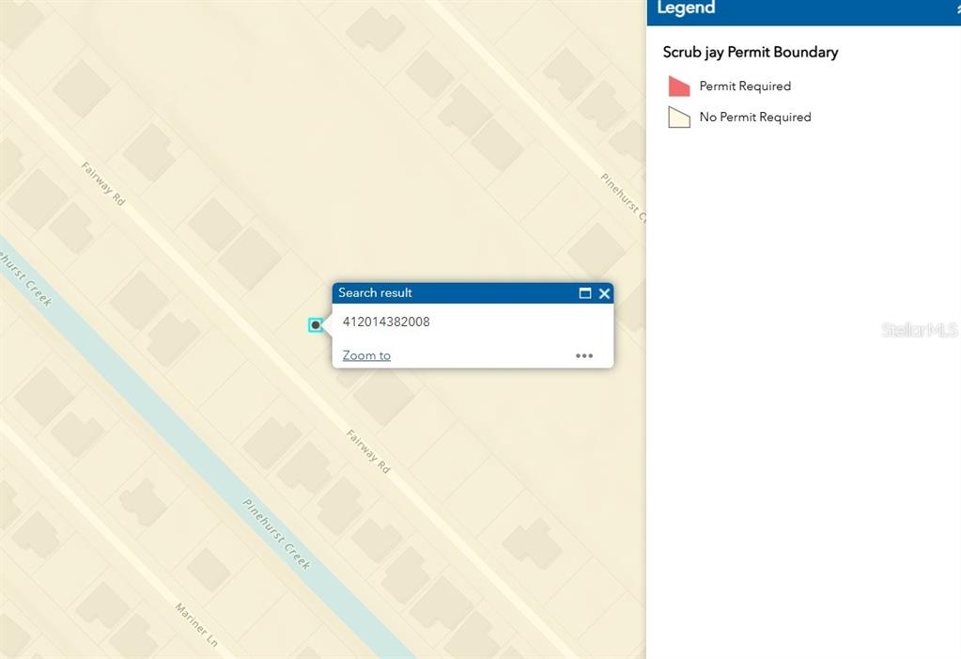
Task: Click the No Permit Required legend swatch
Action: [679, 118]
